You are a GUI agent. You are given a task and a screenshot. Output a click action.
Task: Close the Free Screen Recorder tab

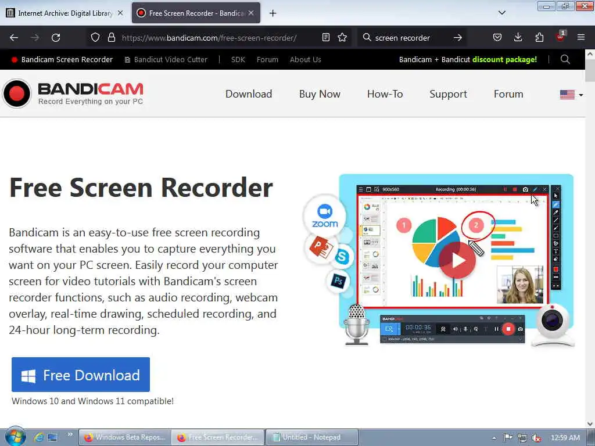(251, 13)
